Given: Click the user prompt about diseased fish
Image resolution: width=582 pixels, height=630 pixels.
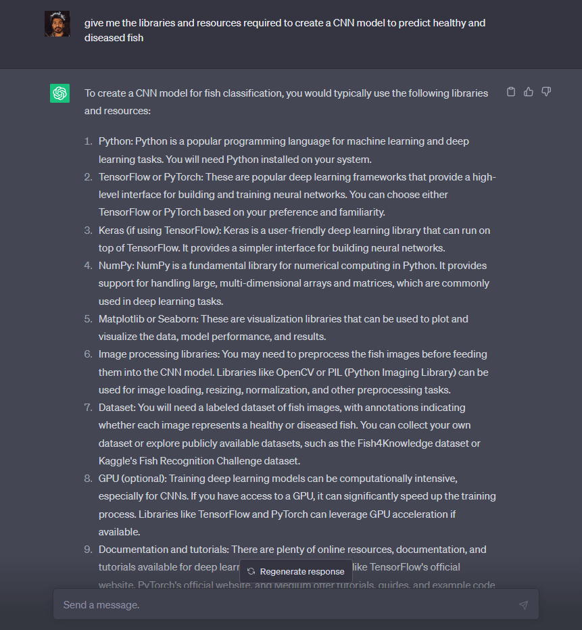Looking at the screenshot, I should (285, 30).
